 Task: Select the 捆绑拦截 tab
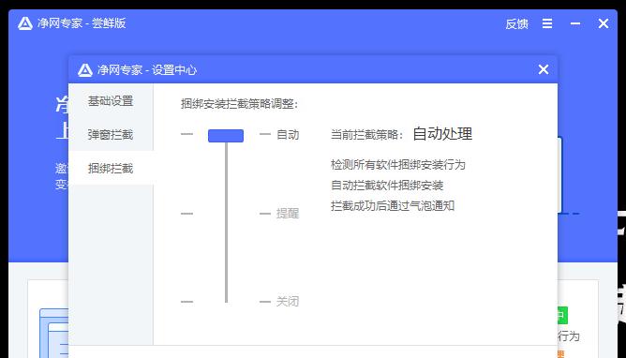click(111, 168)
